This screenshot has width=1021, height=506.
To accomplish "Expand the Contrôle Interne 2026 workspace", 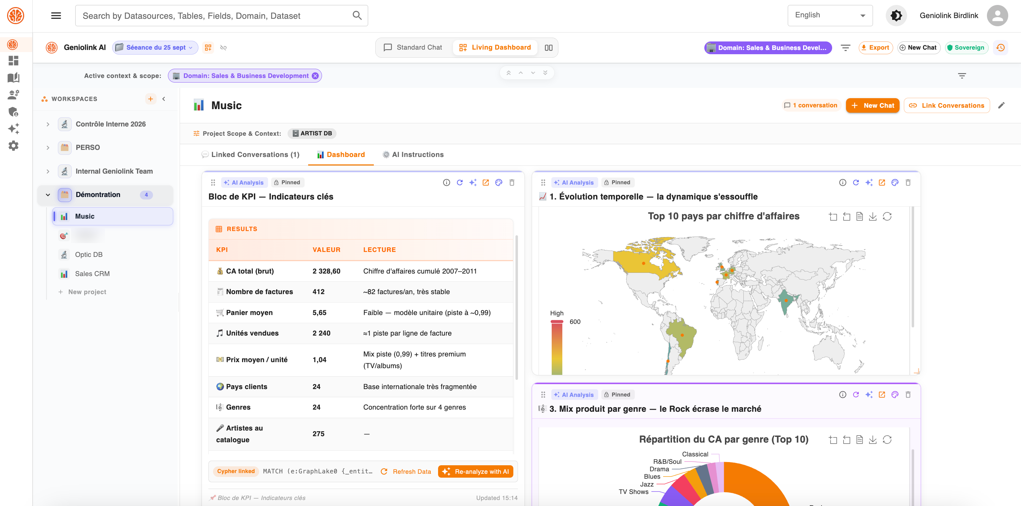I will [48, 124].
